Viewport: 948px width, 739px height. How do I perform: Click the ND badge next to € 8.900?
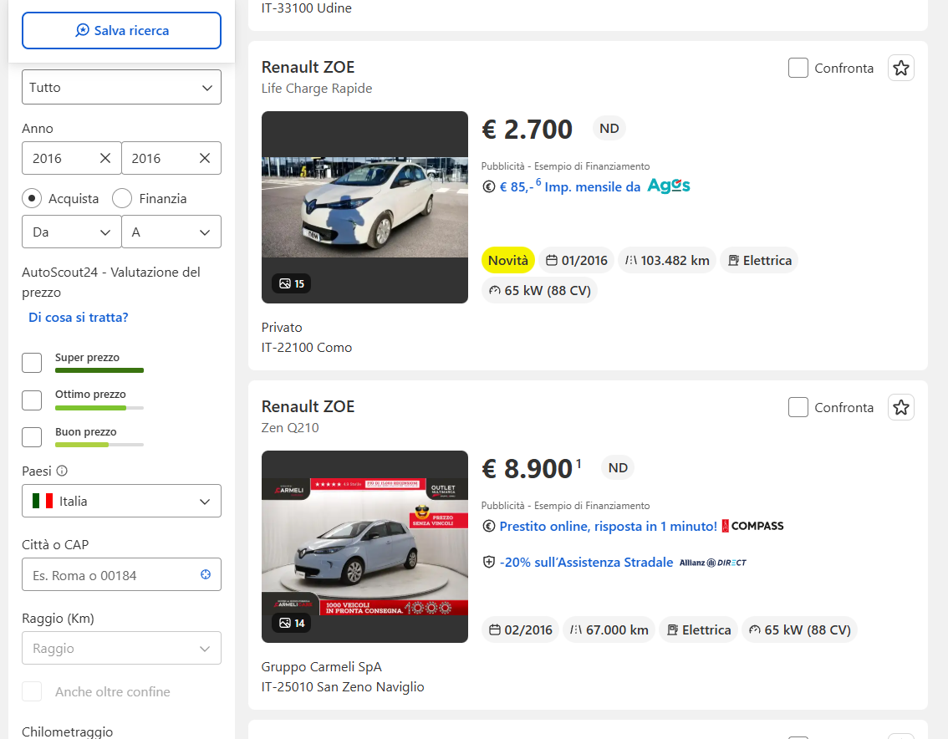point(617,467)
